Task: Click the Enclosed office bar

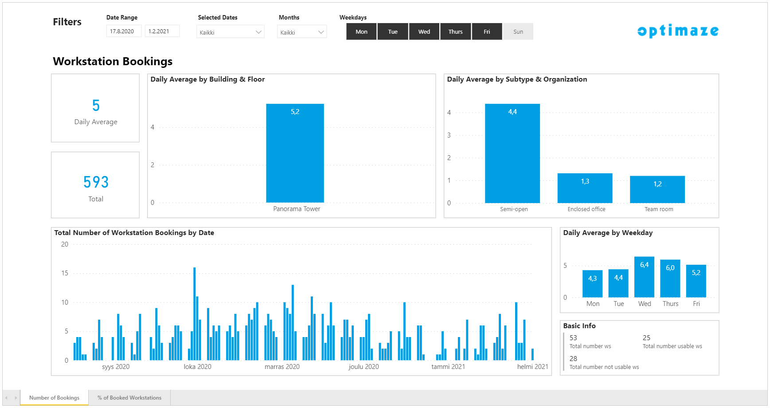Action: click(x=585, y=188)
